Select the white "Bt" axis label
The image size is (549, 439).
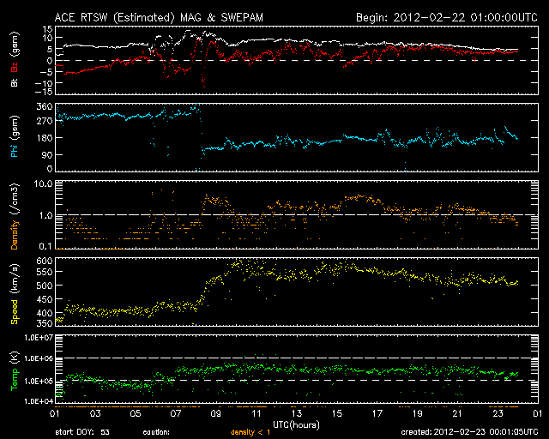pos(15,82)
